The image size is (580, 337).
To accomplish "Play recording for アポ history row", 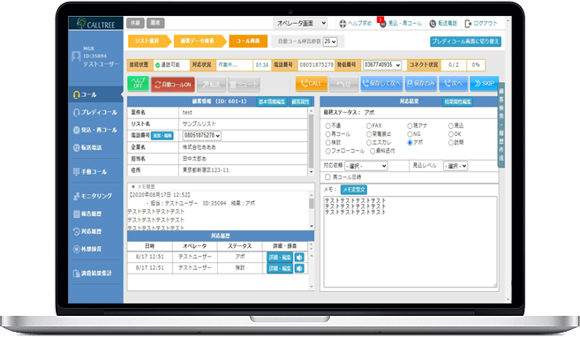I will (x=299, y=258).
